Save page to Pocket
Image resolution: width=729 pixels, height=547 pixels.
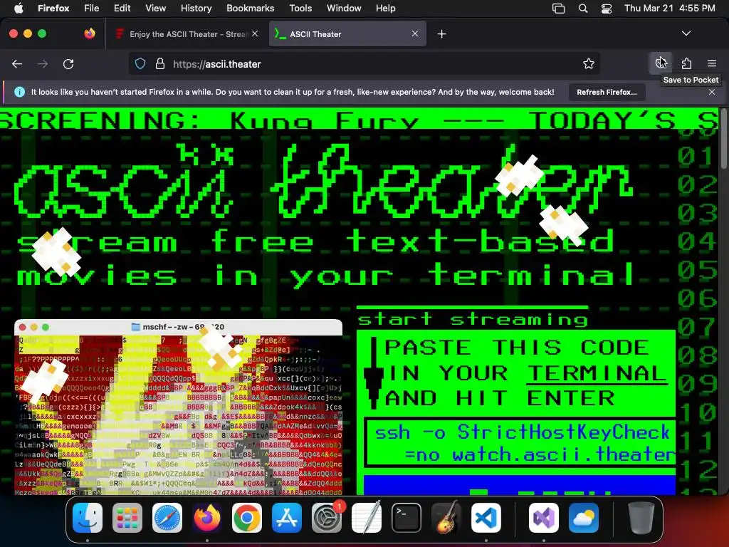(660, 63)
